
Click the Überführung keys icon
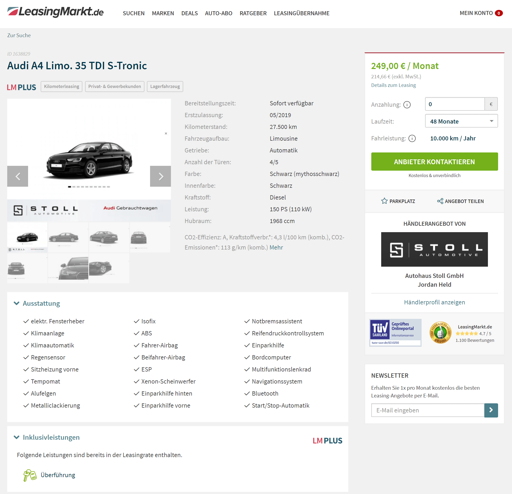[x=30, y=475]
